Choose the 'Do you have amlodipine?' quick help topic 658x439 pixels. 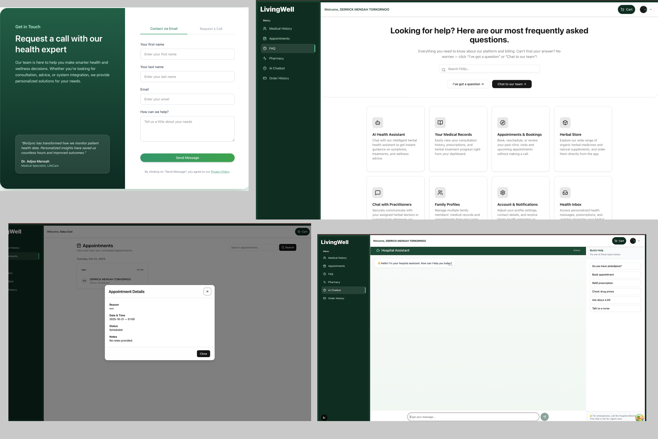coord(615,266)
